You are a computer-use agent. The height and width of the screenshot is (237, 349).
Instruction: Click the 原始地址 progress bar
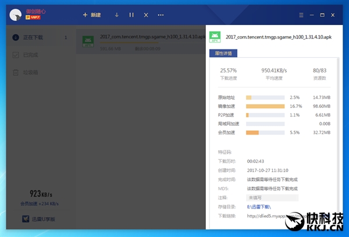[x=265, y=98]
